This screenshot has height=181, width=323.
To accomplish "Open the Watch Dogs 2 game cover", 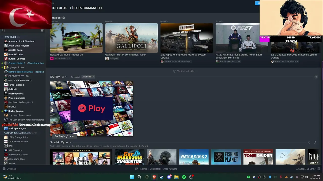I will [194, 157].
